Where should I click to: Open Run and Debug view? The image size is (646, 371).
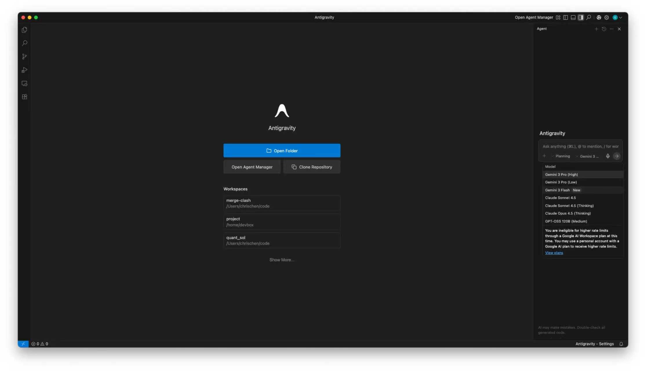(x=24, y=70)
